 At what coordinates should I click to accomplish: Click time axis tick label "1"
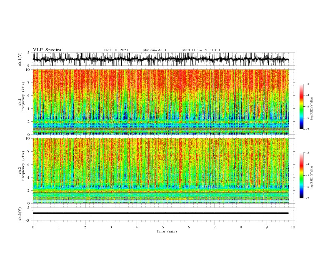[59, 227]
